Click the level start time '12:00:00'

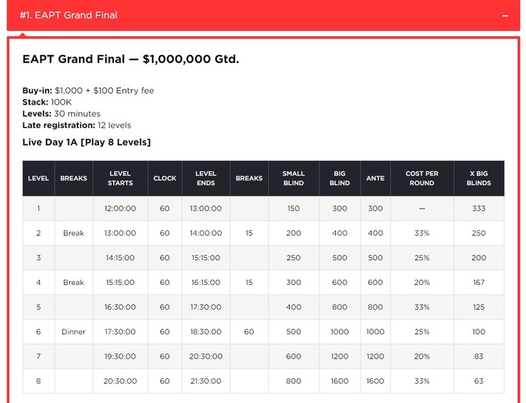120,208
